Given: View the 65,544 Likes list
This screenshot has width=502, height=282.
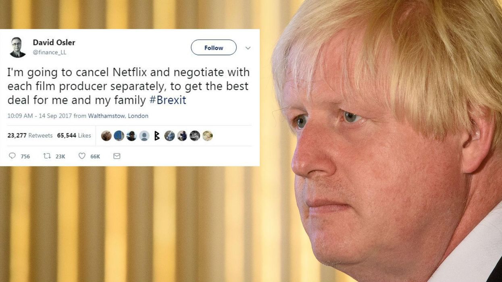Looking at the screenshot, I should tap(74, 136).
